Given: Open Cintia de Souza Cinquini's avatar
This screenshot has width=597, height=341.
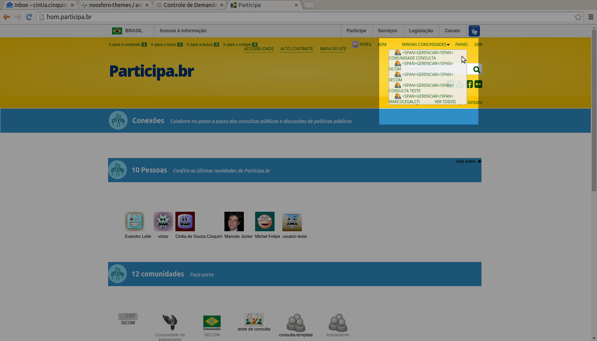Looking at the screenshot, I should (x=185, y=221).
